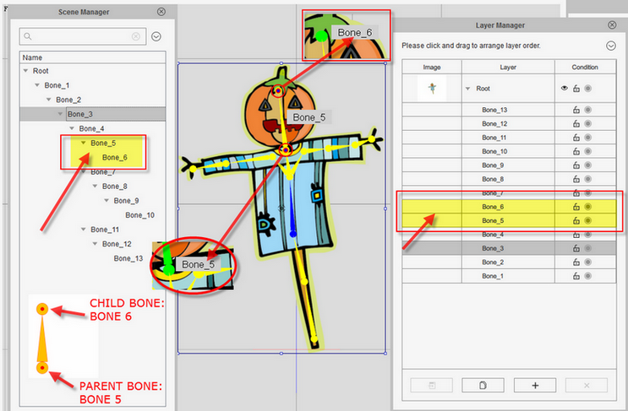Collapse the Bone_9 tree node
The width and height of the screenshot is (628, 411).
(x=106, y=201)
